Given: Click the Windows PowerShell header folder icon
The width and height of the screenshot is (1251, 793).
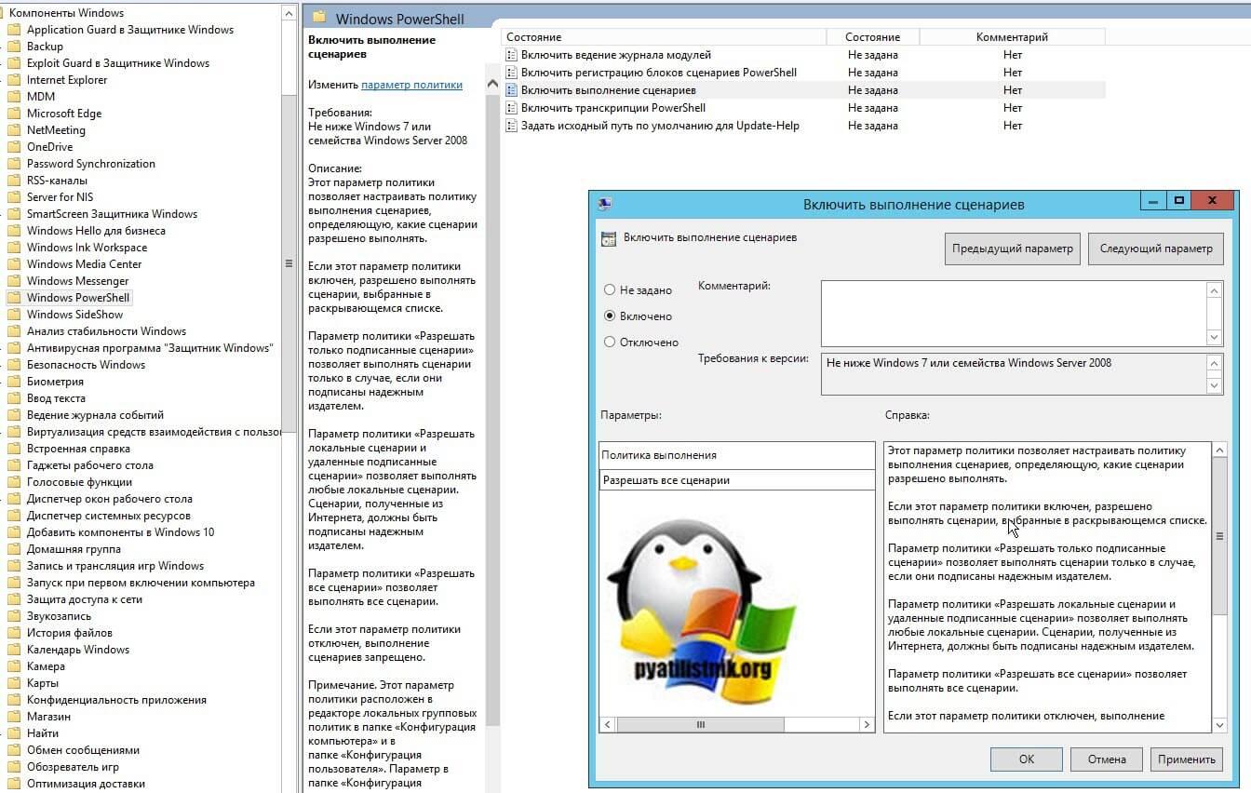Looking at the screenshot, I should pos(320,18).
